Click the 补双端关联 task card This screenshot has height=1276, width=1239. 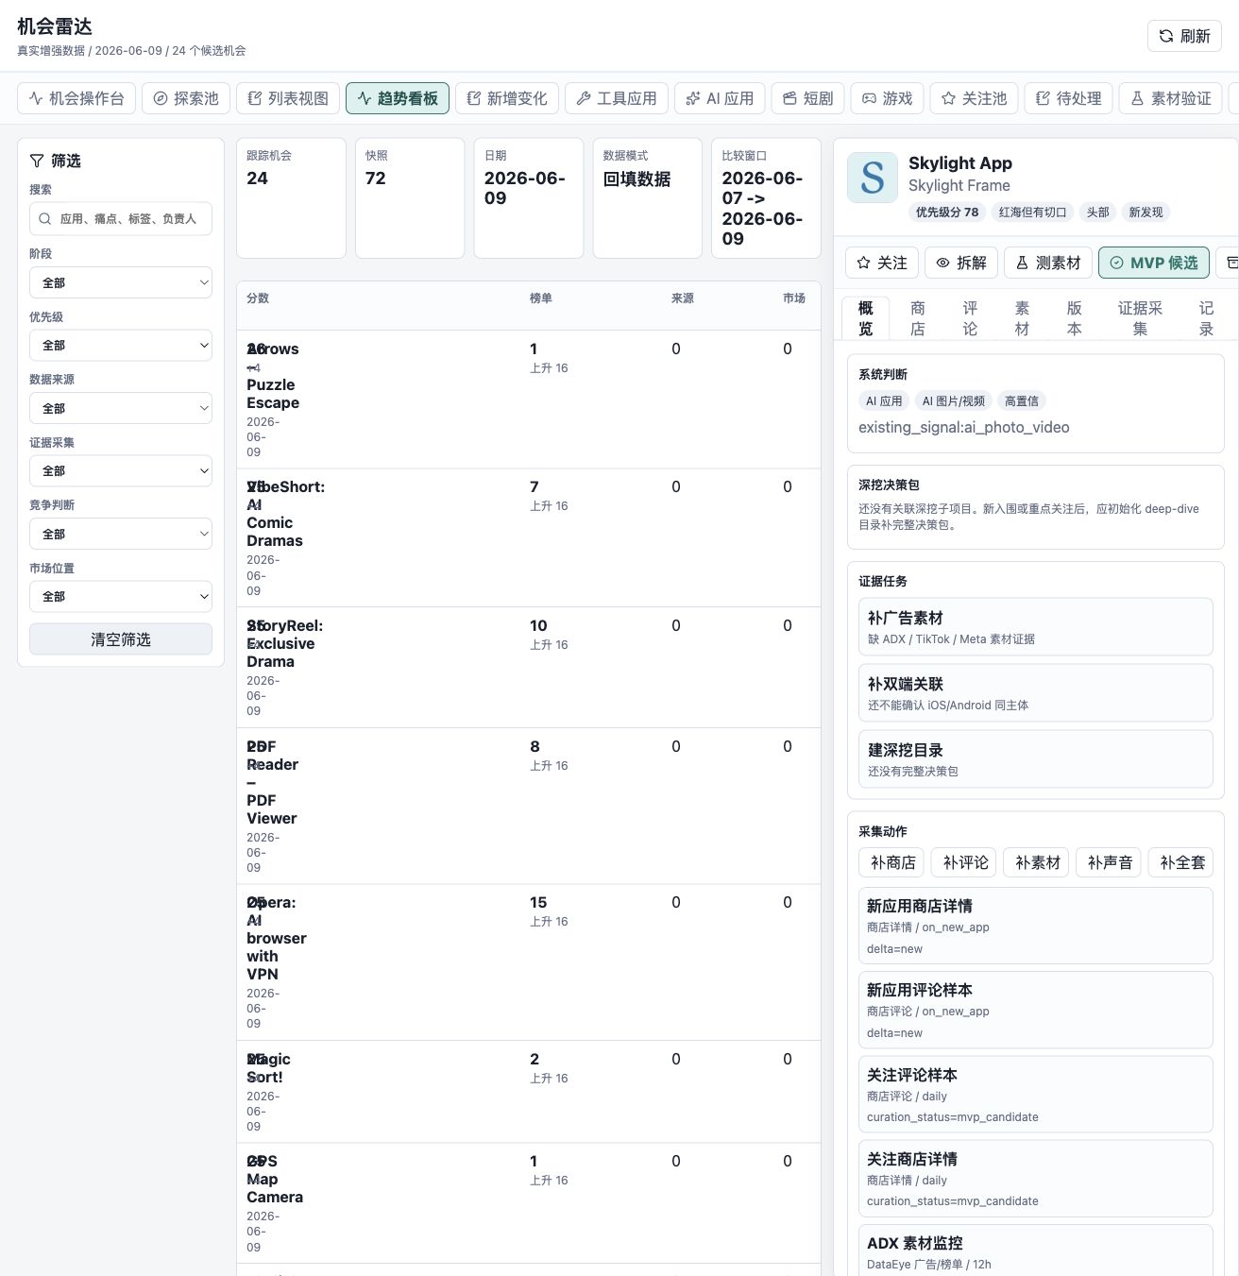[1036, 693]
